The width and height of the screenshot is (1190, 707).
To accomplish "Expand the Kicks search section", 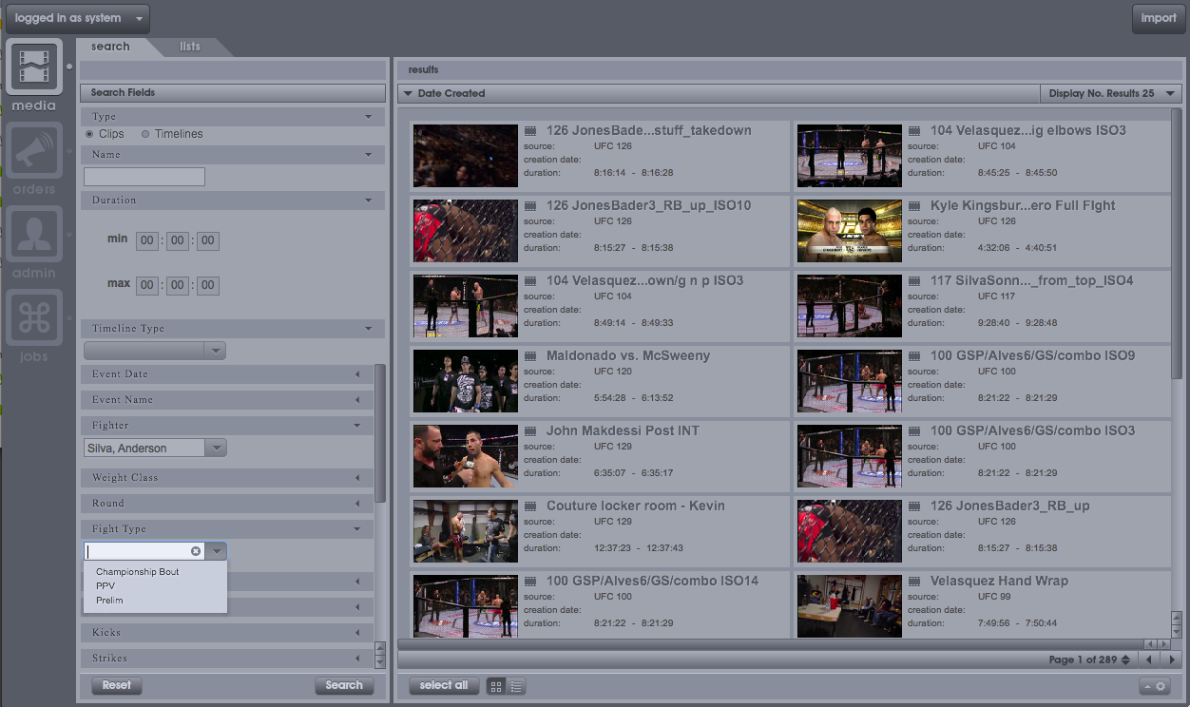I will [x=227, y=633].
